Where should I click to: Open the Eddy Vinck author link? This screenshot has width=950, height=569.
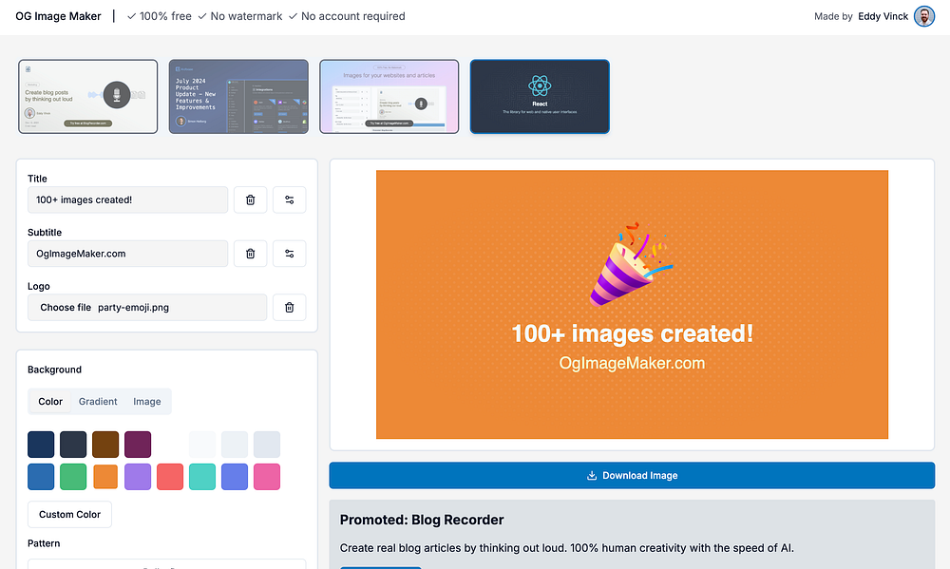[x=883, y=16]
